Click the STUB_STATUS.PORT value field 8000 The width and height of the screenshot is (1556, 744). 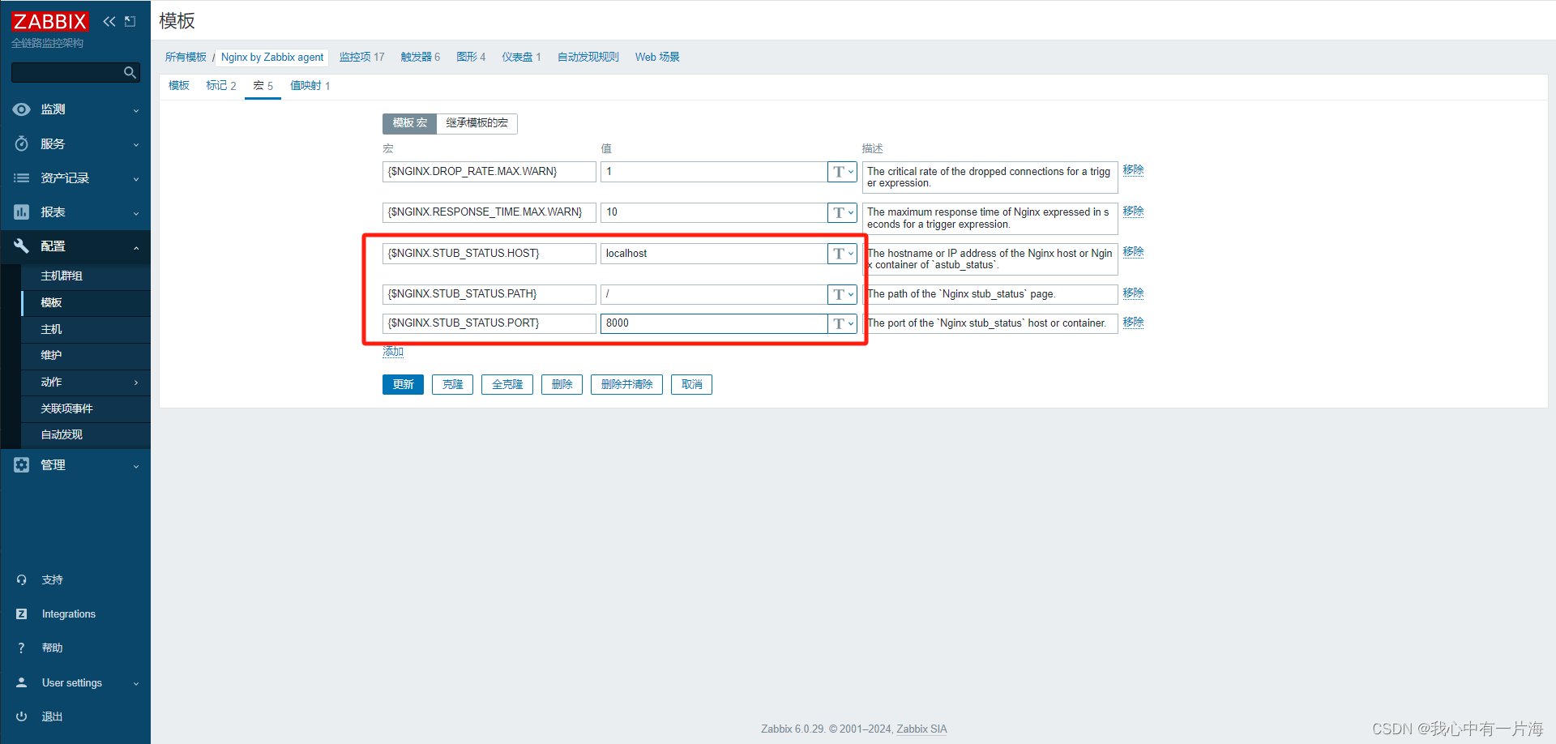coord(713,323)
